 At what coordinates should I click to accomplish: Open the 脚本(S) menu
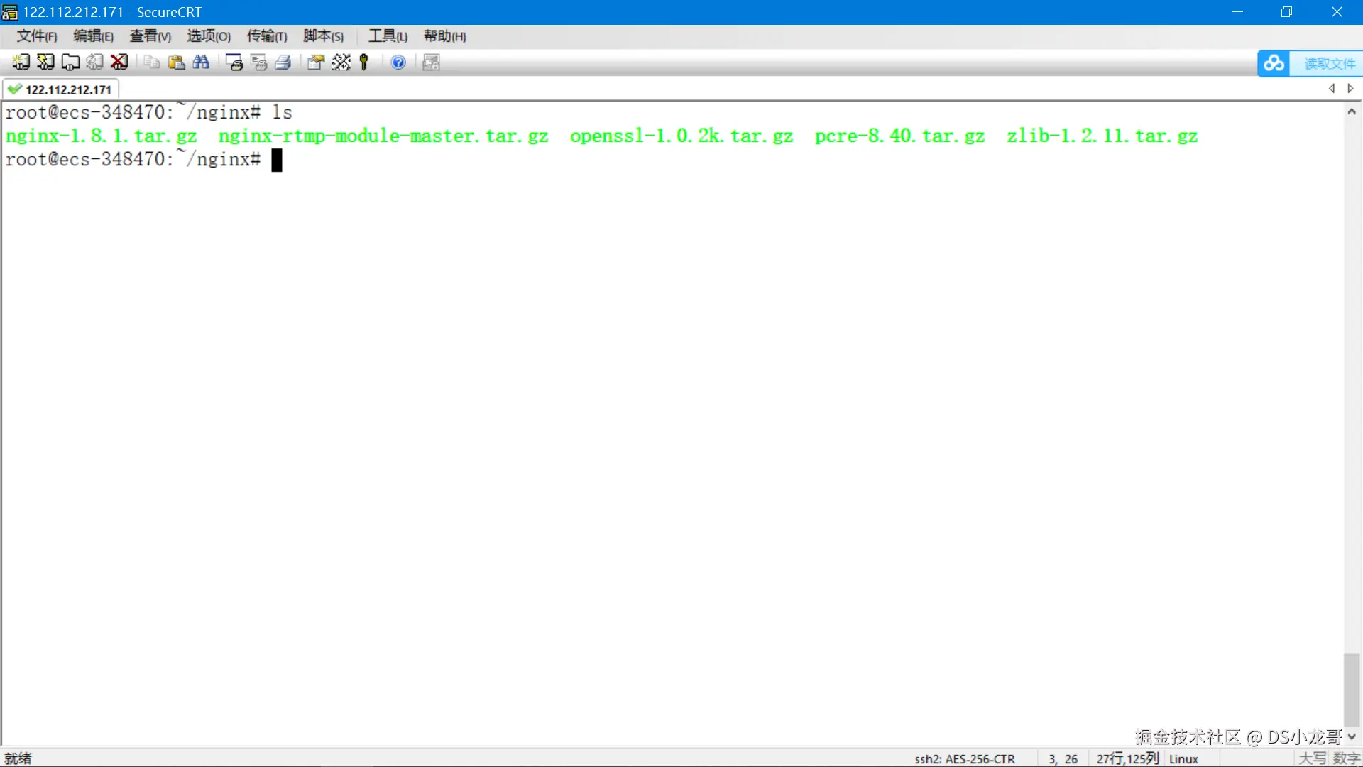pos(323,36)
